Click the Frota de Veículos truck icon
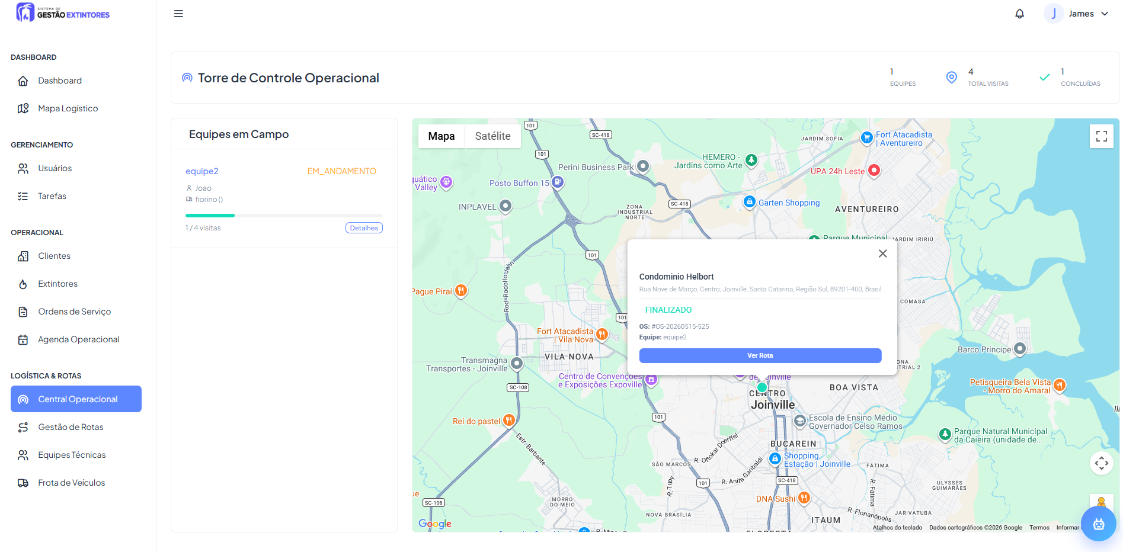Viewport: 1123px width, 552px height. 23,483
